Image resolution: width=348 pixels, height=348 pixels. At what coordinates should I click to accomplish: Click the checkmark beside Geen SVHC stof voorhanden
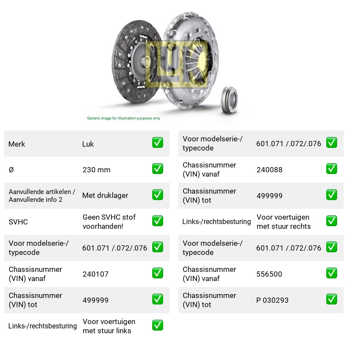pyautogui.click(x=157, y=221)
